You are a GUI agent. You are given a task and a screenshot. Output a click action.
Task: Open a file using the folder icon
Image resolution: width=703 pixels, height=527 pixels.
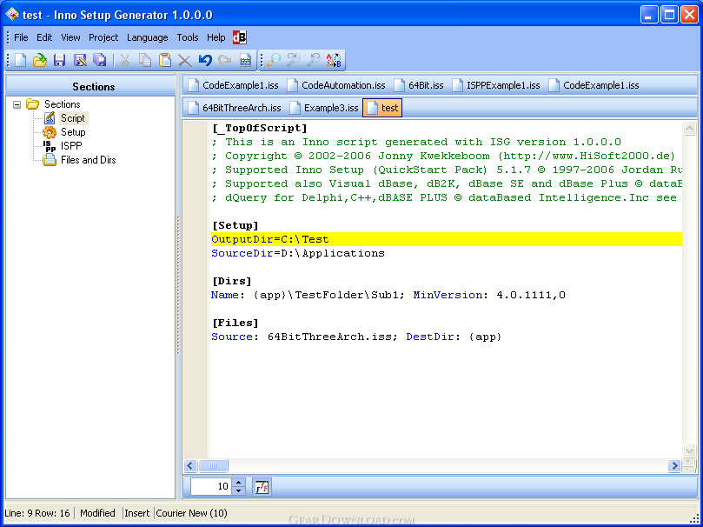tap(40, 60)
